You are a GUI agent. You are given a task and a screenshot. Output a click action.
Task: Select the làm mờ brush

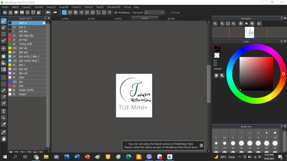(27, 74)
